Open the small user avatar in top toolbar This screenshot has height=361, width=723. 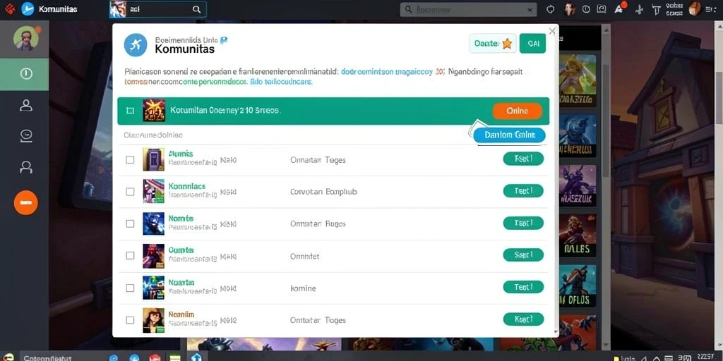(570, 8)
